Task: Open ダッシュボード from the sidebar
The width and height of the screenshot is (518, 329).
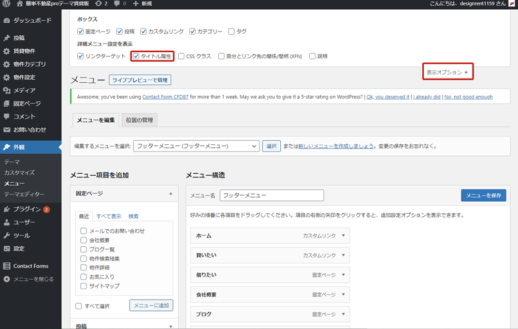Action: point(32,21)
